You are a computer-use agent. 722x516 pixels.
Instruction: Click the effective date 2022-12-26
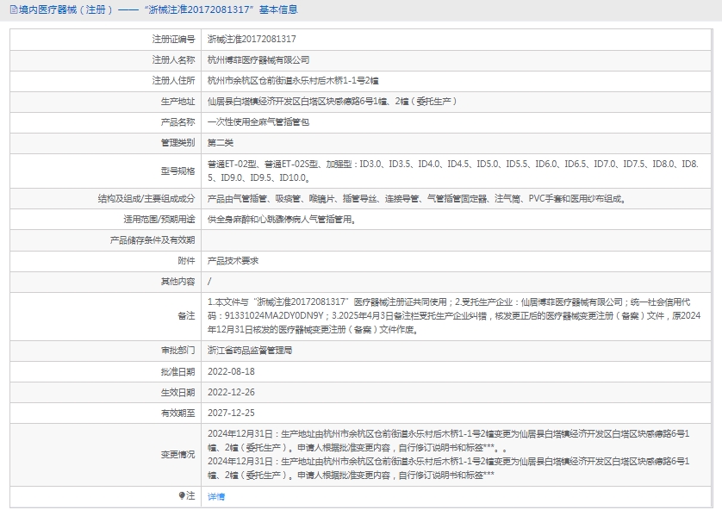coord(231,392)
